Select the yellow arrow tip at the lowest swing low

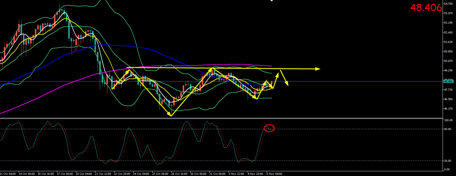coord(171,115)
